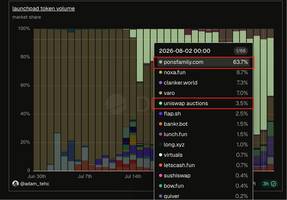Click the 63.7% value for ponsfamily.com
Screen dimensions: 287x200
240,62
